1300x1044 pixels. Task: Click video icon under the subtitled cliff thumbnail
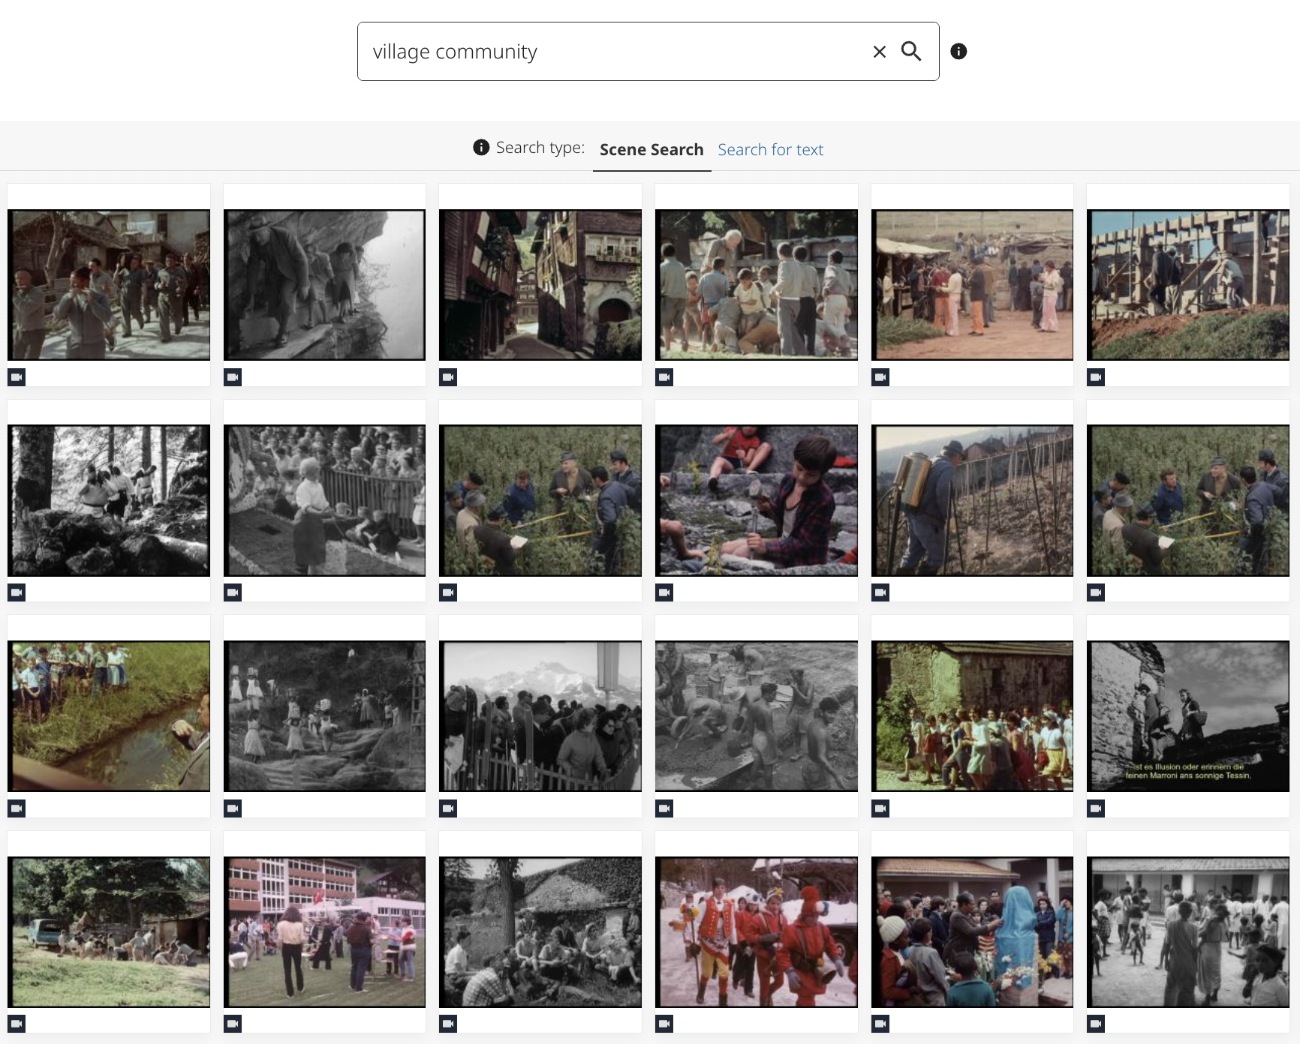[x=1096, y=808]
